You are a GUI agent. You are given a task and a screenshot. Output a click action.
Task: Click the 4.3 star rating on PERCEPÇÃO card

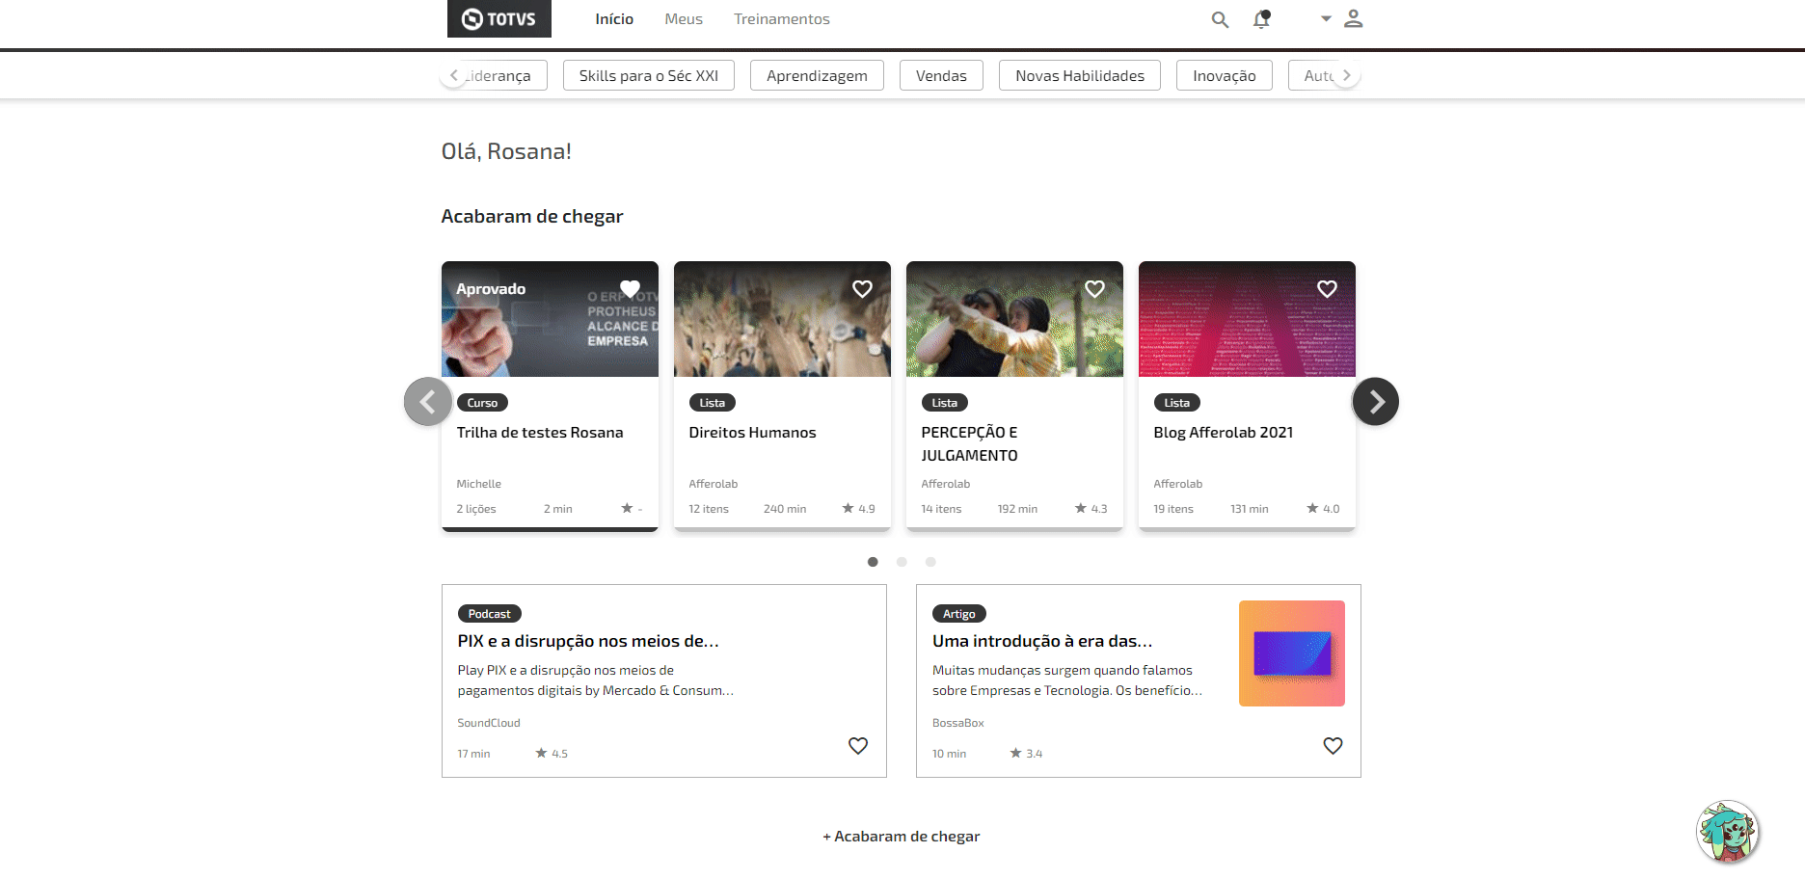coord(1091,509)
